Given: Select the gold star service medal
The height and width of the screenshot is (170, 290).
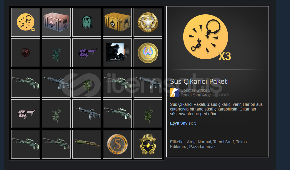Looking at the screenshot, I should pyautogui.click(x=148, y=22).
